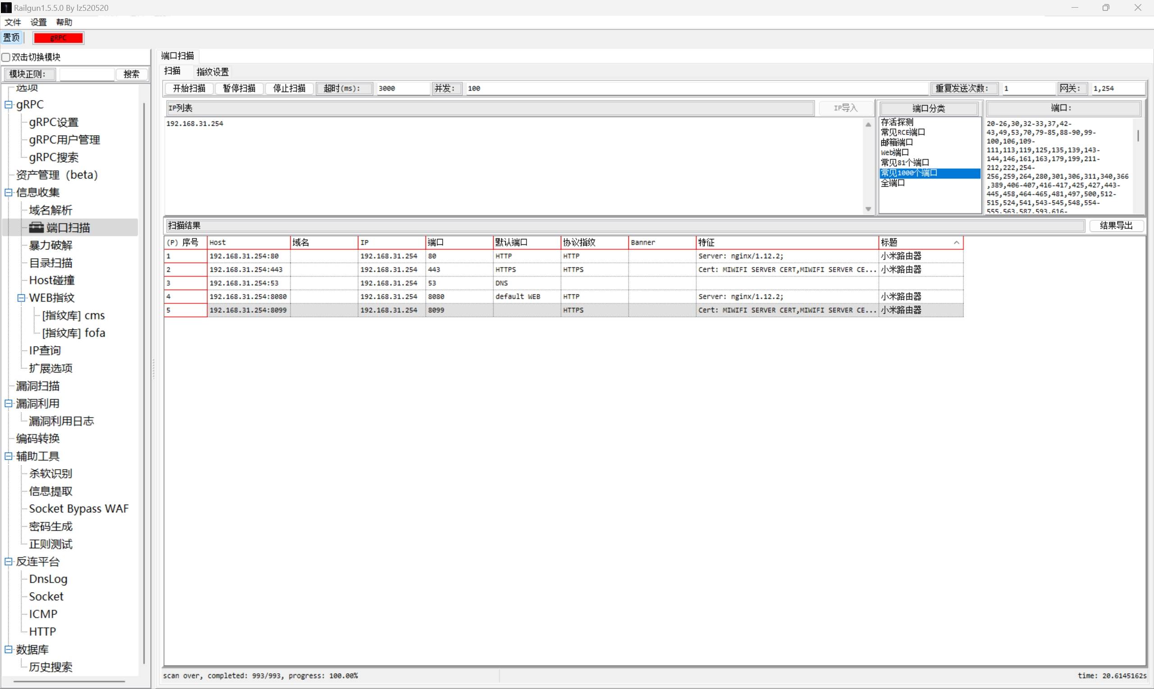
Task: Toggle the 置顶 always-on-top button
Action: tap(12, 37)
